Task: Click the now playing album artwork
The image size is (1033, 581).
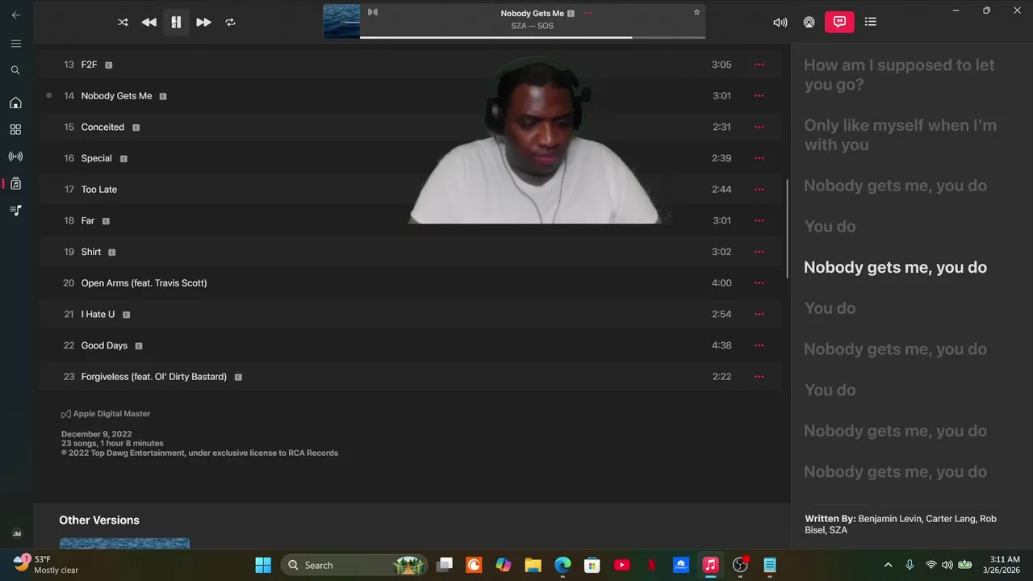Action: [x=341, y=21]
